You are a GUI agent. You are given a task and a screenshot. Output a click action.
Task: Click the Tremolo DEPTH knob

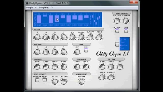point(86,67)
